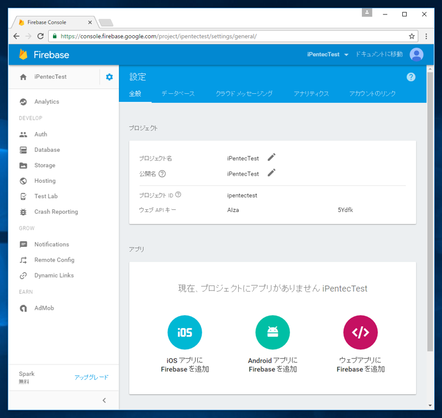Open Storage in the sidebar
The width and height of the screenshot is (442, 418).
pyautogui.click(x=45, y=165)
